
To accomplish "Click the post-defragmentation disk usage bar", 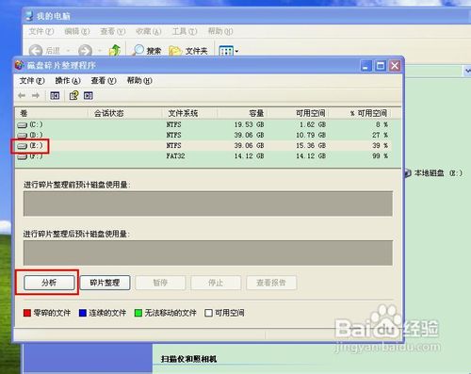I will [x=208, y=253].
